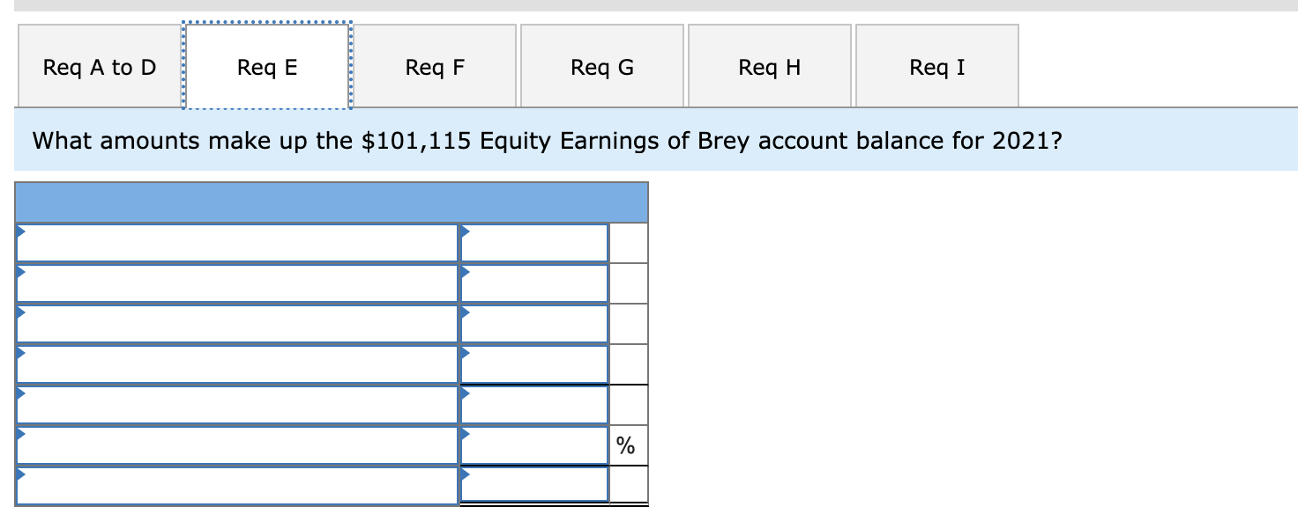Open the fourth row description dropdown
The width and height of the screenshot is (1298, 514).
point(19,355)
